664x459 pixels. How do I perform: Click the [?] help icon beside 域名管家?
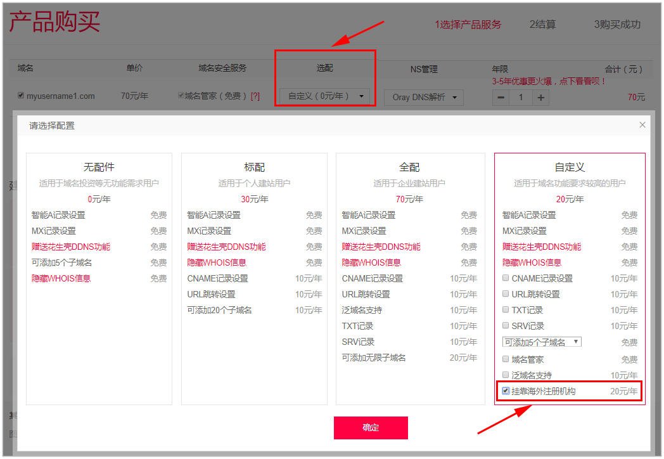tap(255, 96)
